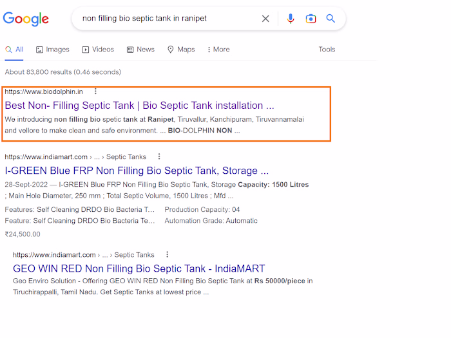The height and width of the screenshot is (338, 451).
Task: Switch to the Images tab
Action: [53, 50]
